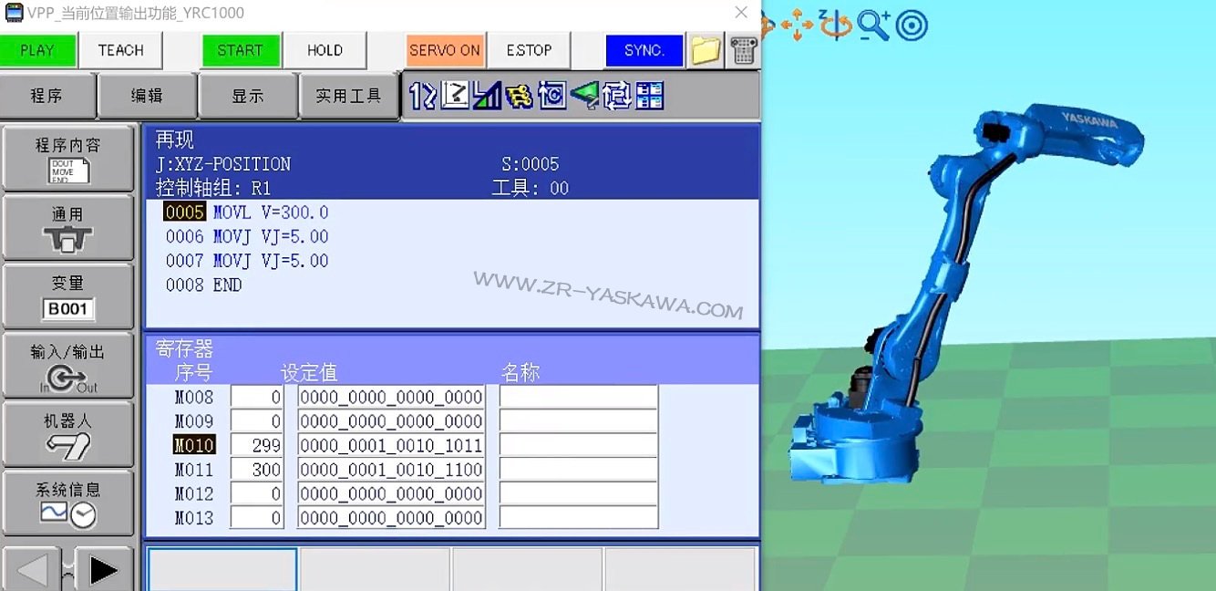Click the gray left arrow page button

tap(33, 571)
